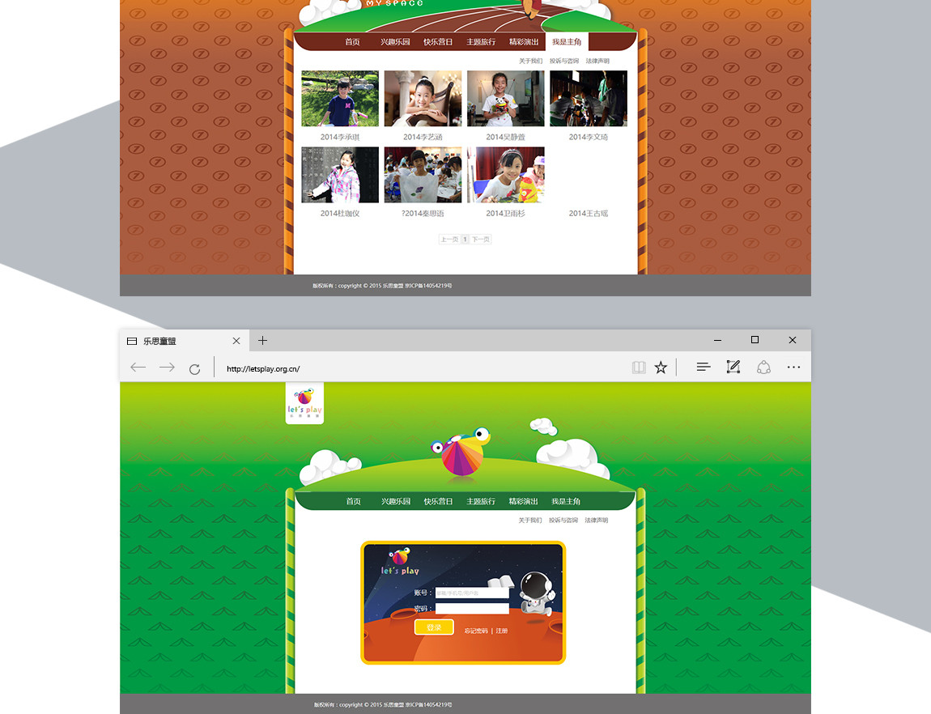
Task: Open the browser more options ellipsis
Action: coord(793,368)
